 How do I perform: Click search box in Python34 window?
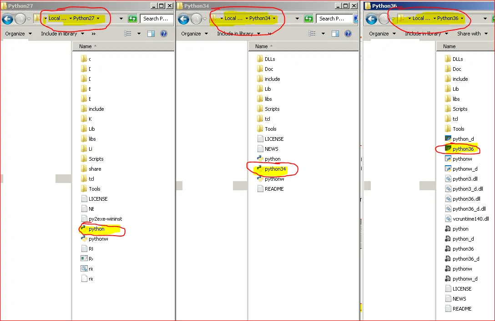(x=334, y=19)
